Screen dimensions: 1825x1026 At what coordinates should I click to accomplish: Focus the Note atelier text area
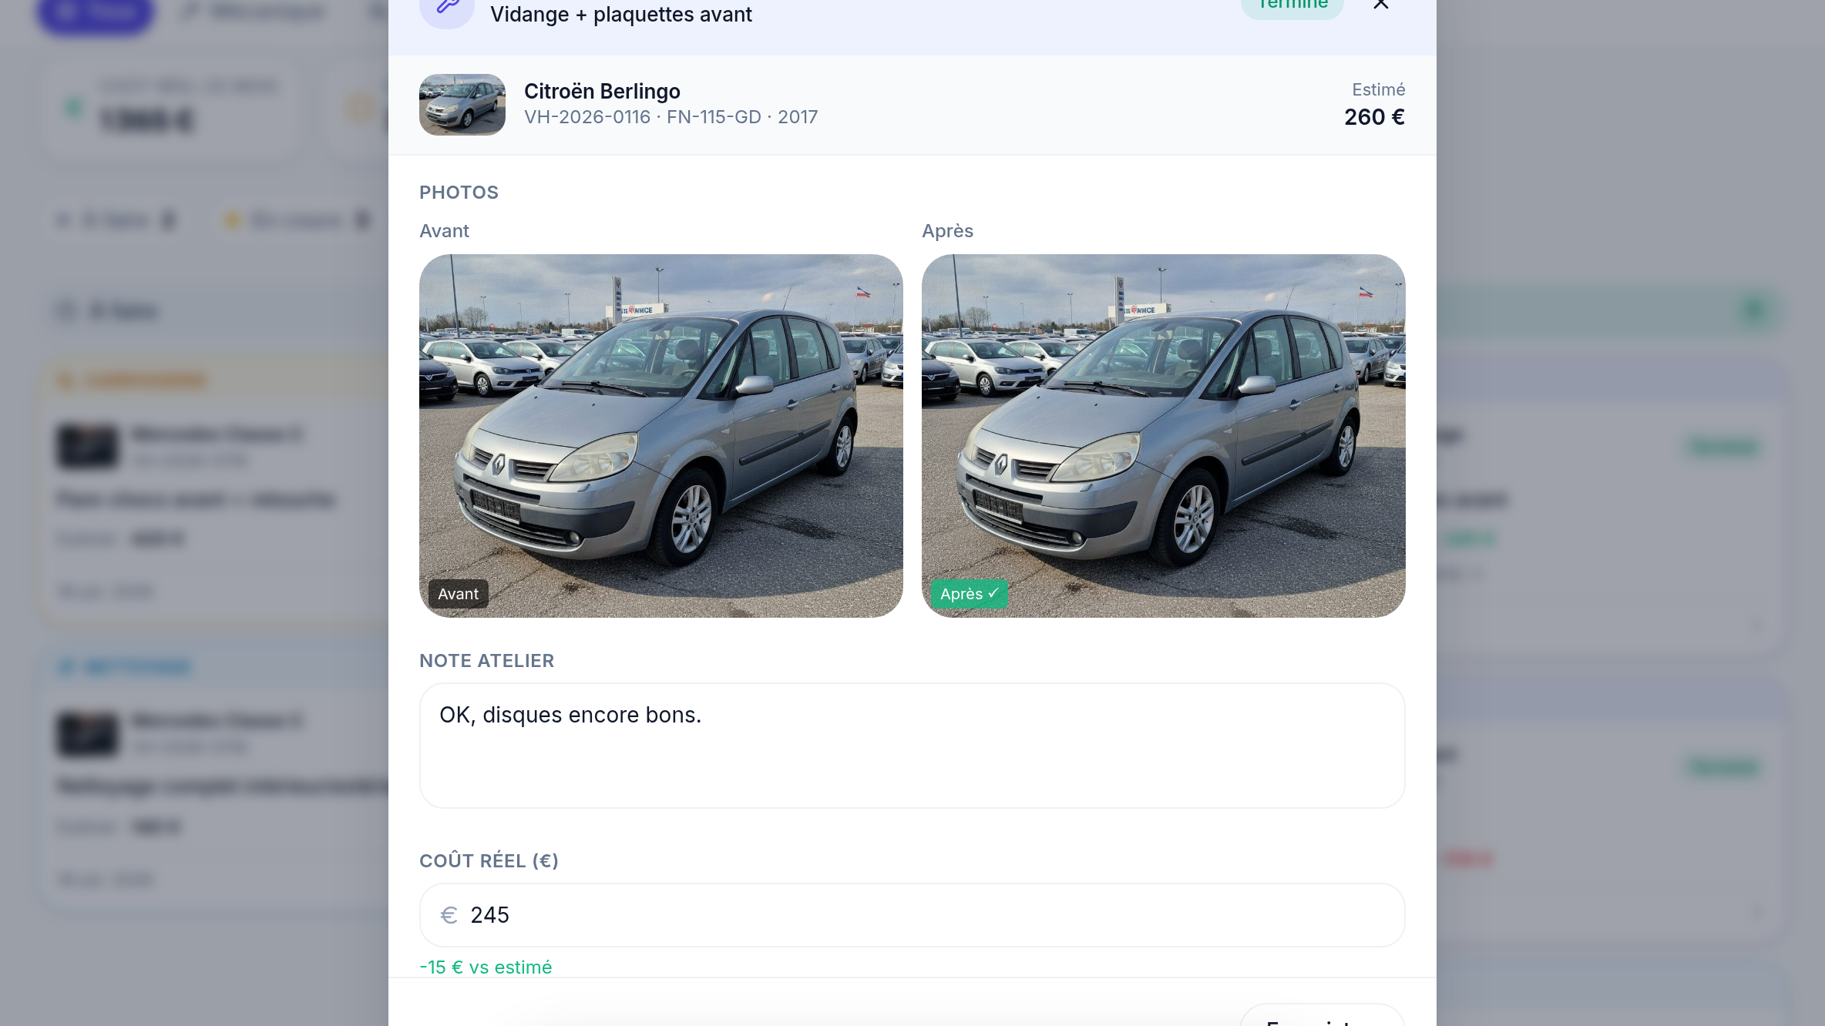pyautogui.click(x=912, y=746)
